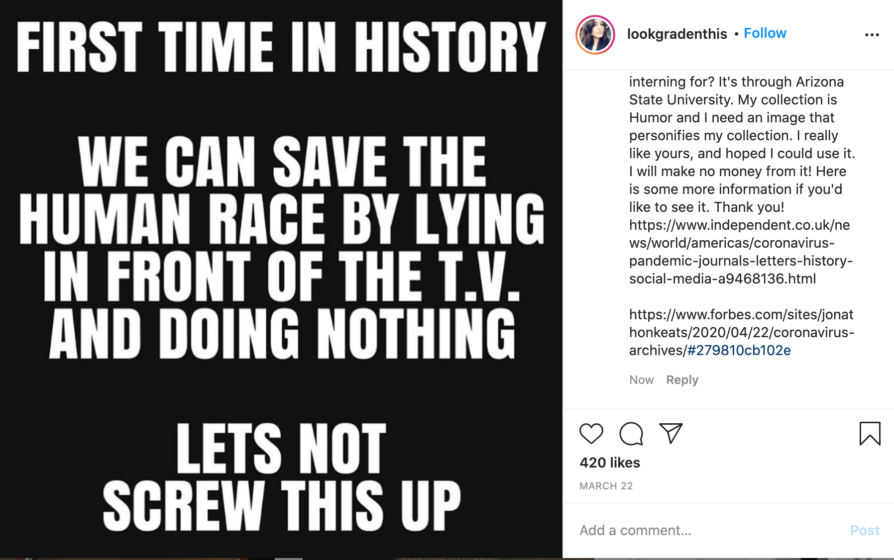Open the #279810cb102e hashtag link
This screenshot has width=894, height=560.
pos(739,351)
